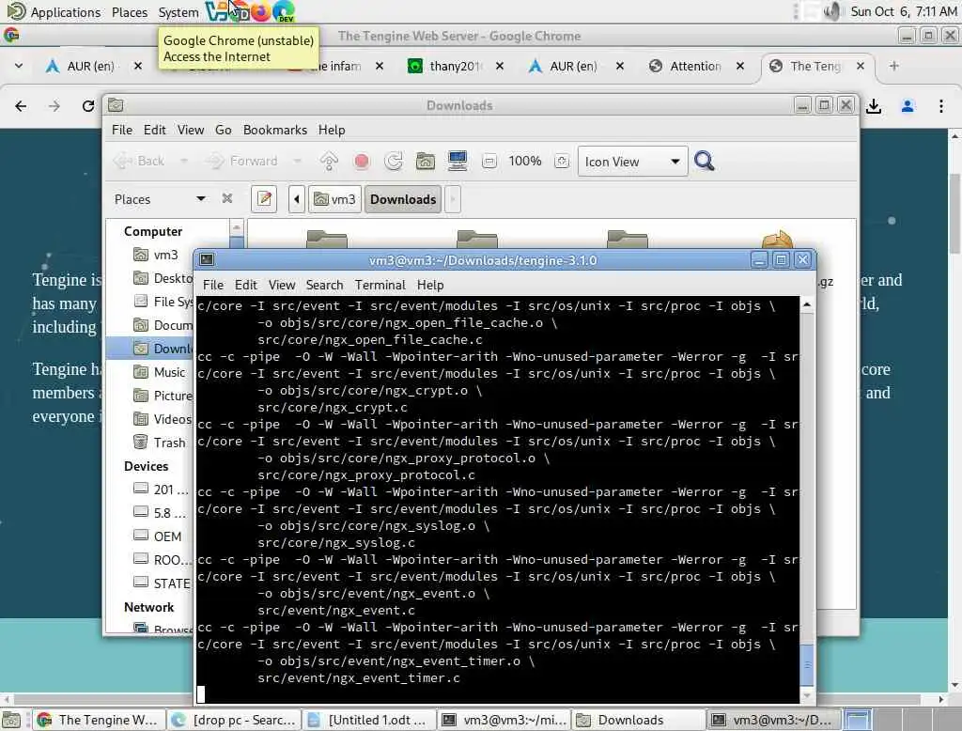Search files with magnifier icon

705,162
